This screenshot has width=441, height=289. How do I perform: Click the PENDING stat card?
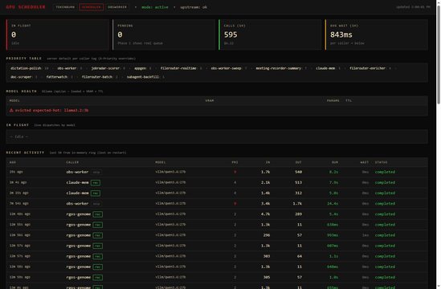pos(164,35)
